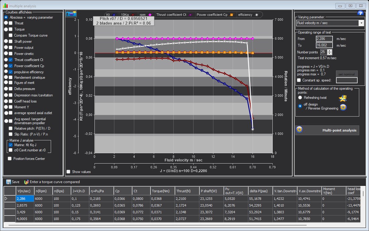This screenshot has width=369, height=231.
Task: Check Show values below chart
Action: [x=68, y=172]
